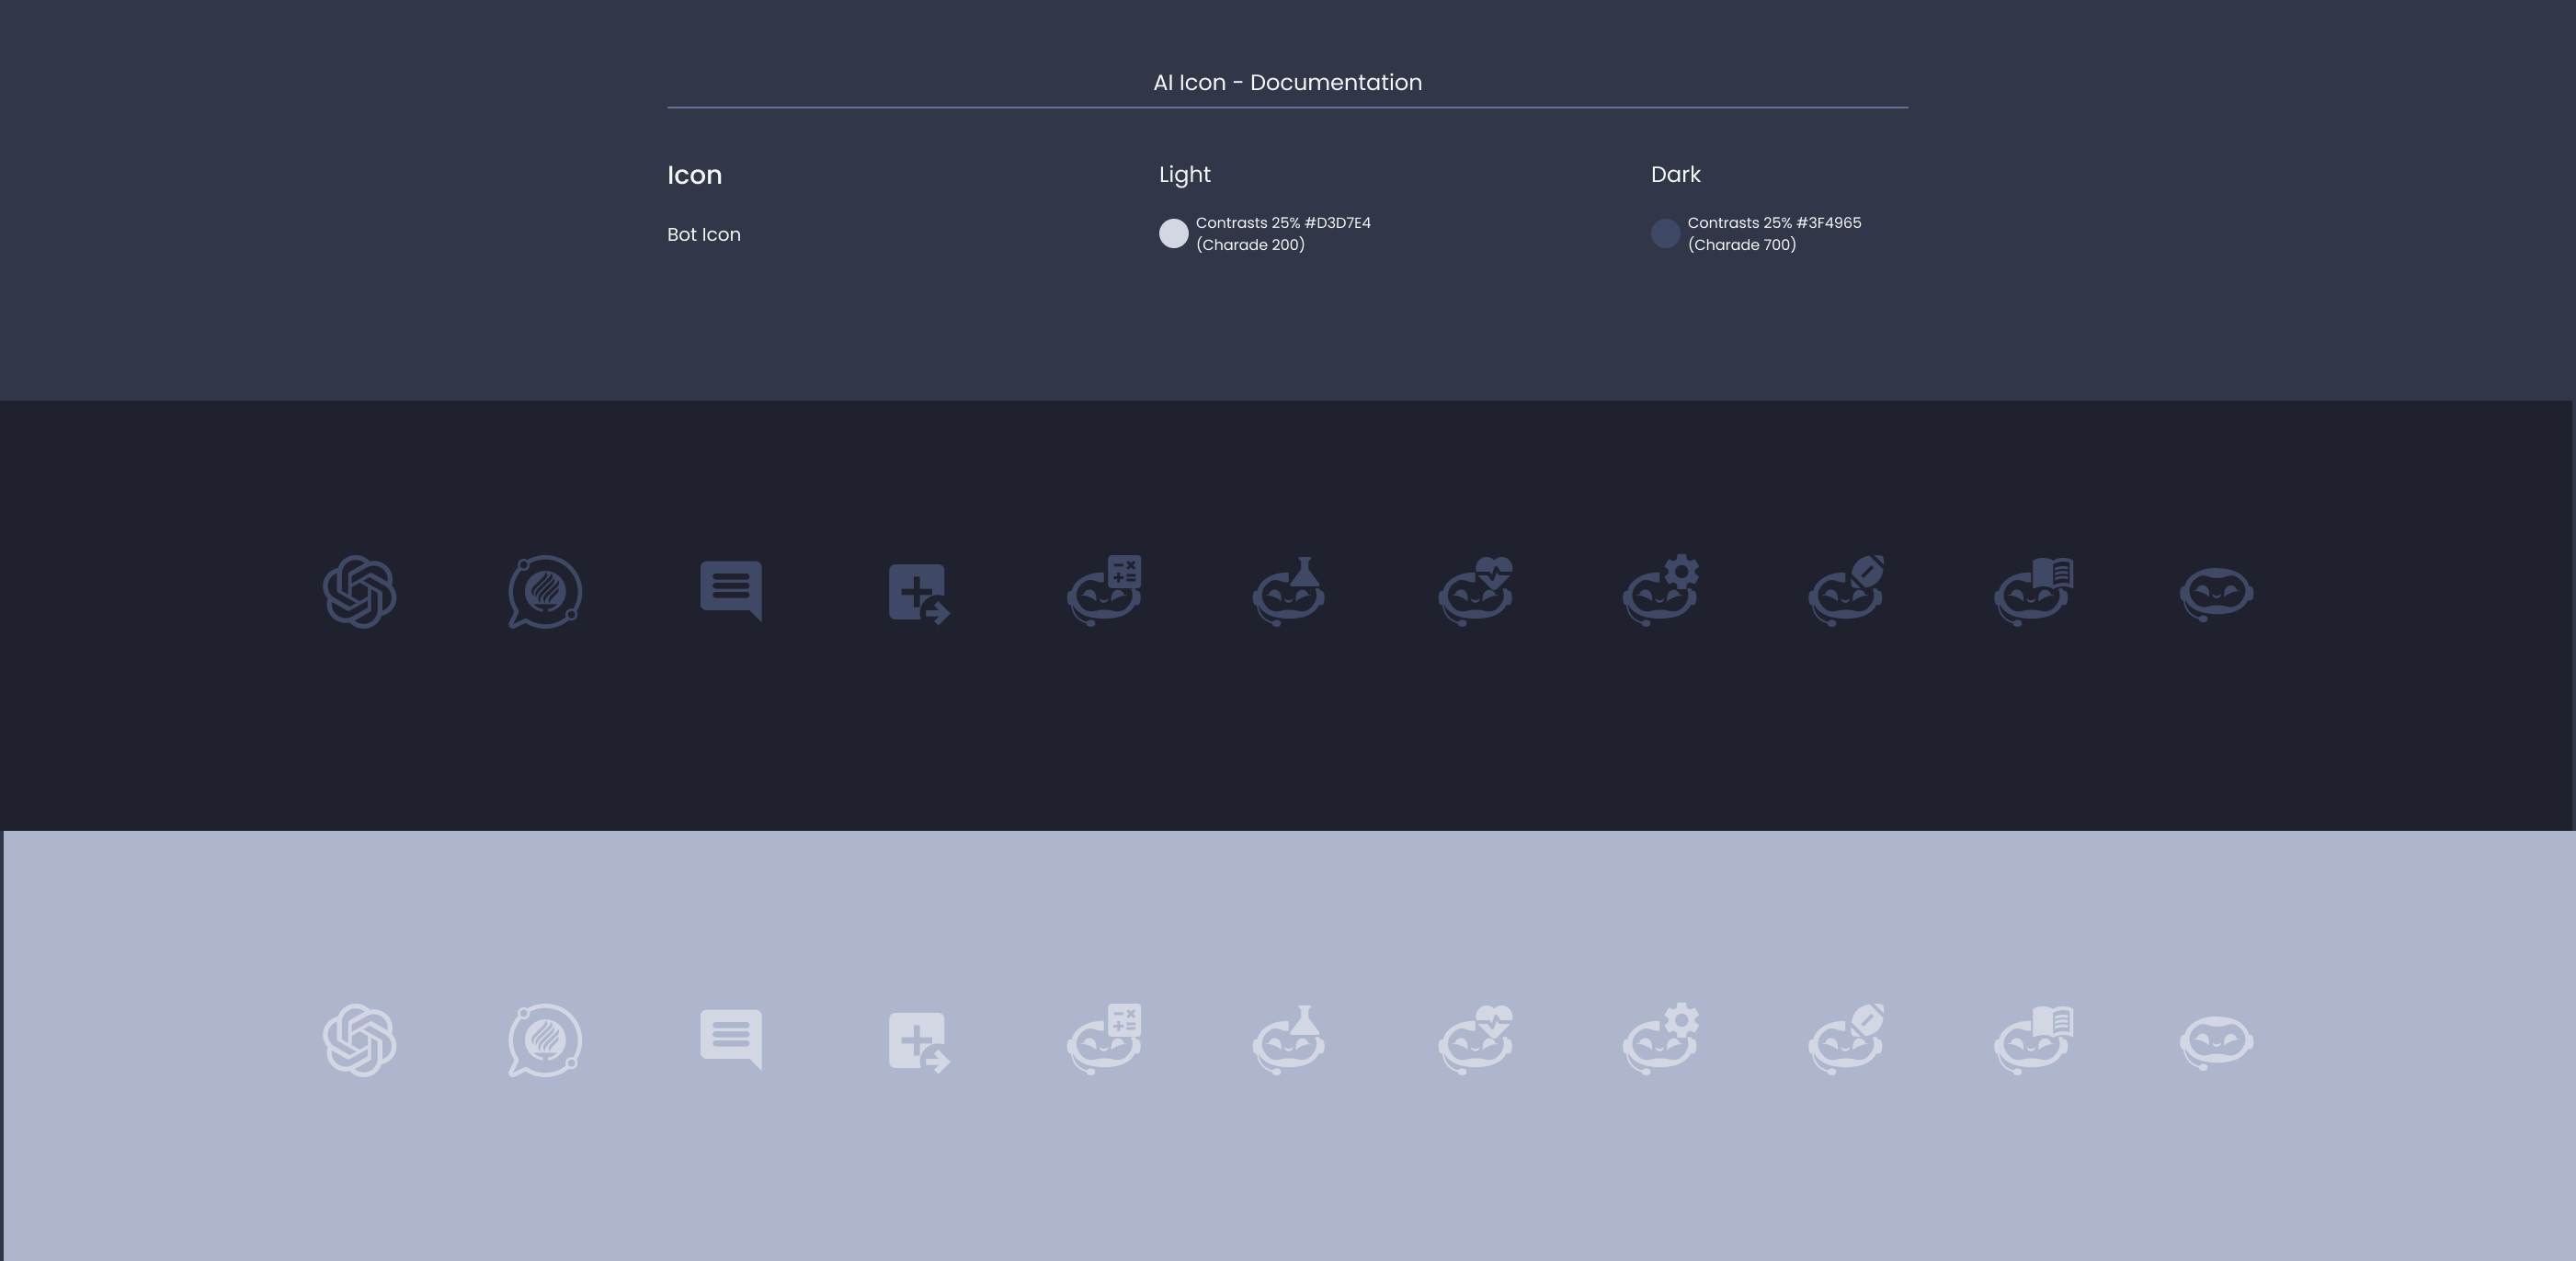Click the bot with calculator icon in the dark row
The image size is (2576, 1261).
[1104, 591]
